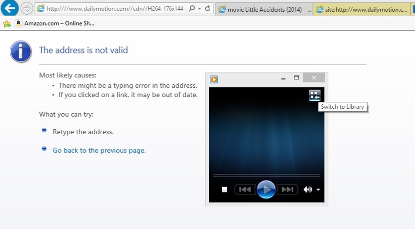415x229 pixels.
Task: Click the search magnifier in address bar
Action: pos(192,9)
